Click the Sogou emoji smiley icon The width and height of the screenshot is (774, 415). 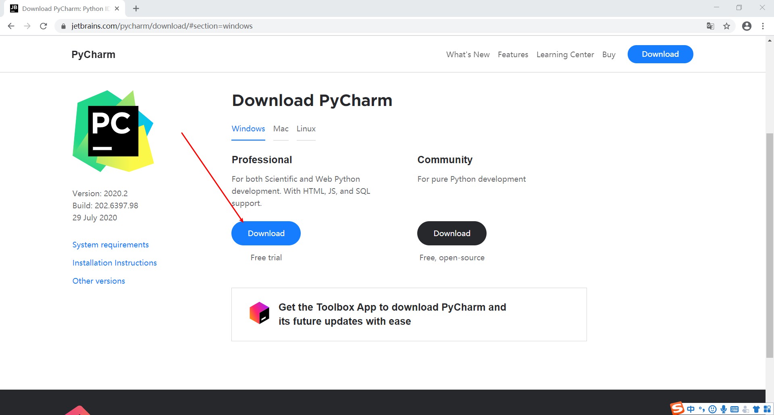click(713, 409)
